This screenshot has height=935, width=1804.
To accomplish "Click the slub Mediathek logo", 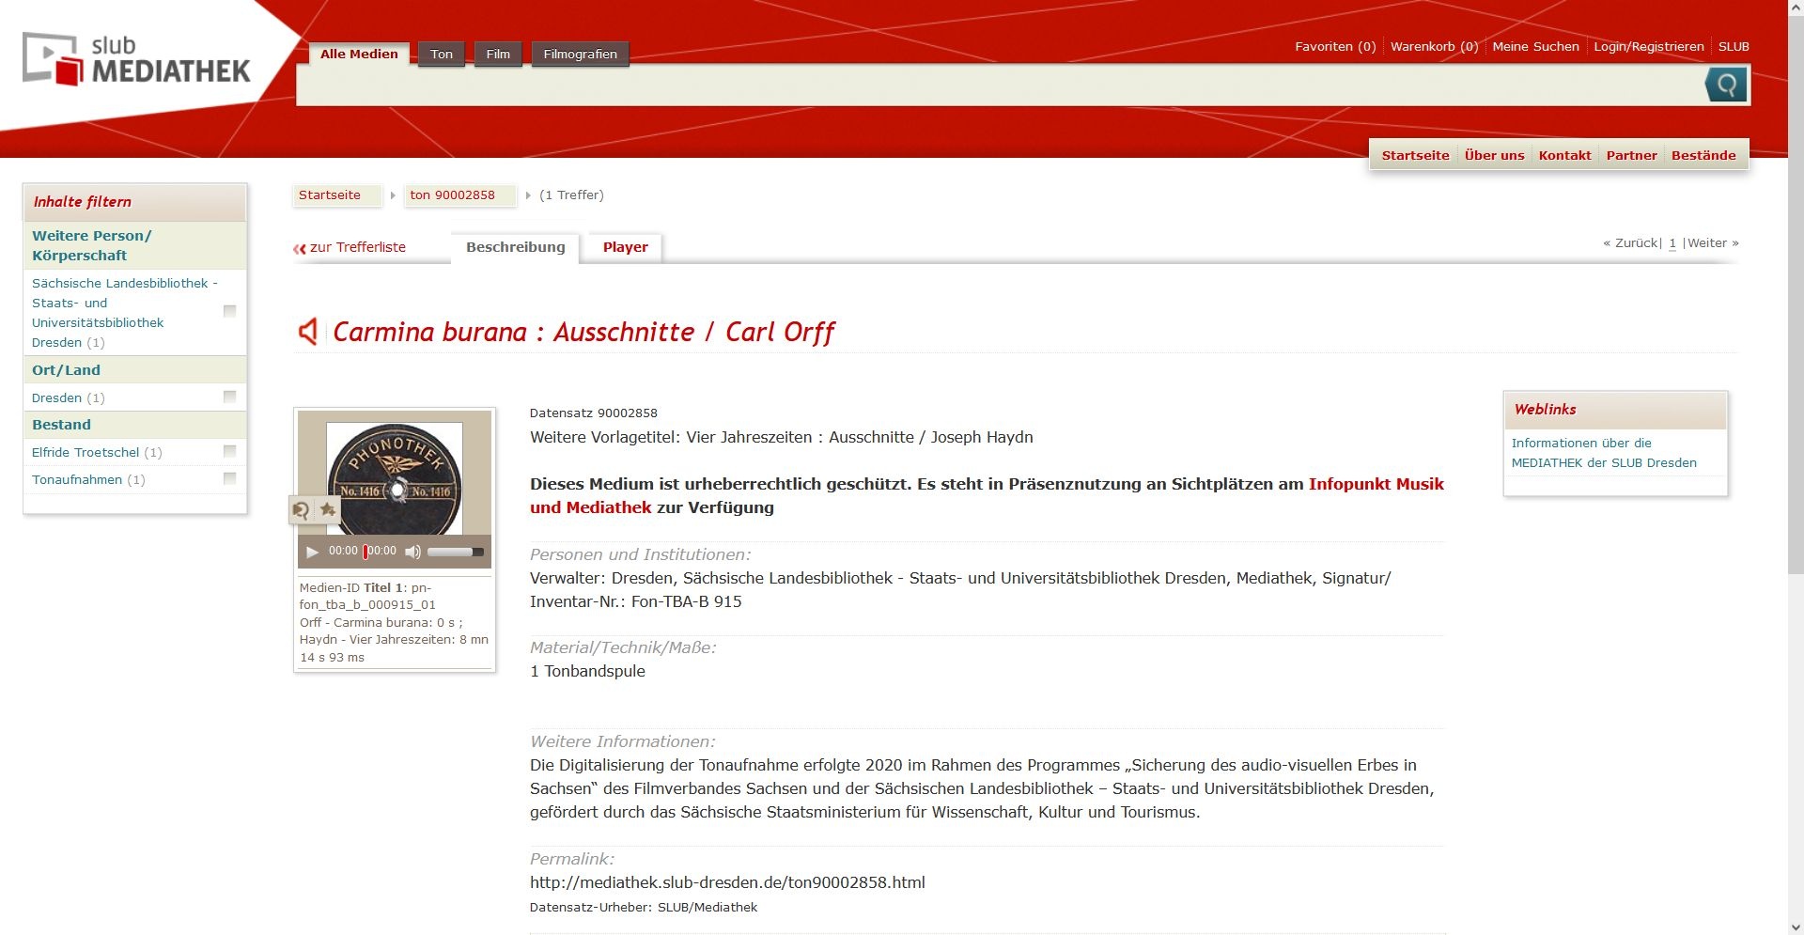I will [x=136, y=59].
